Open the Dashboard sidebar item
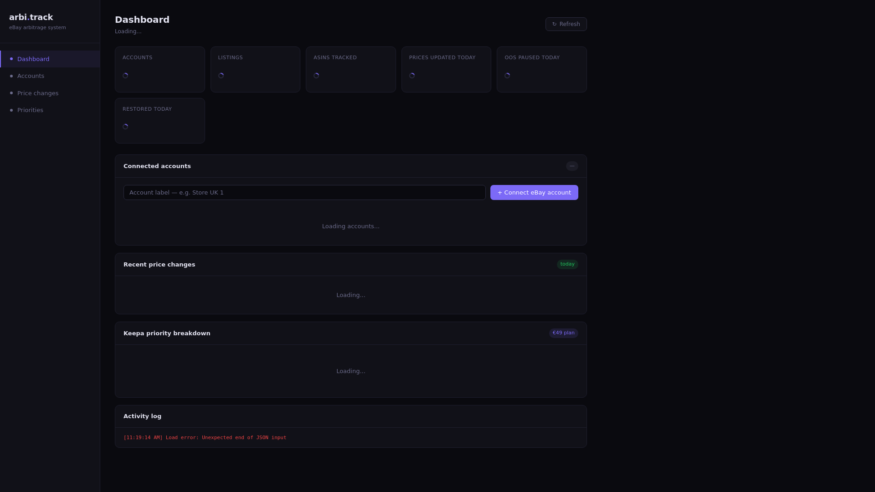 50,59
